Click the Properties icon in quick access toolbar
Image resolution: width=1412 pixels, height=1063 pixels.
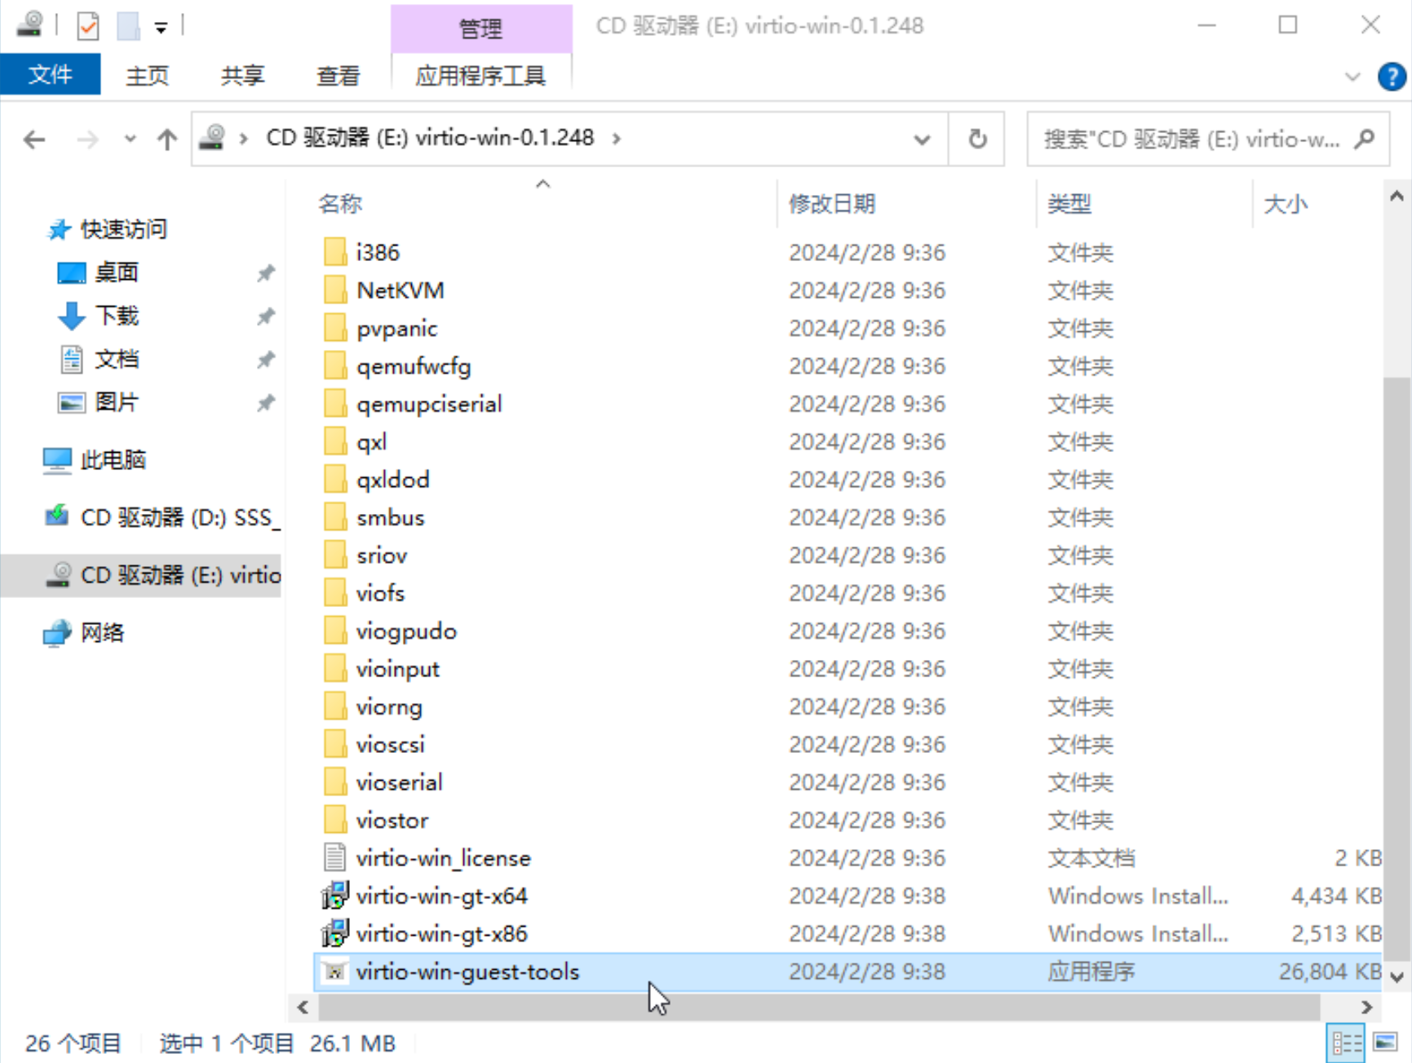[87, 26]
